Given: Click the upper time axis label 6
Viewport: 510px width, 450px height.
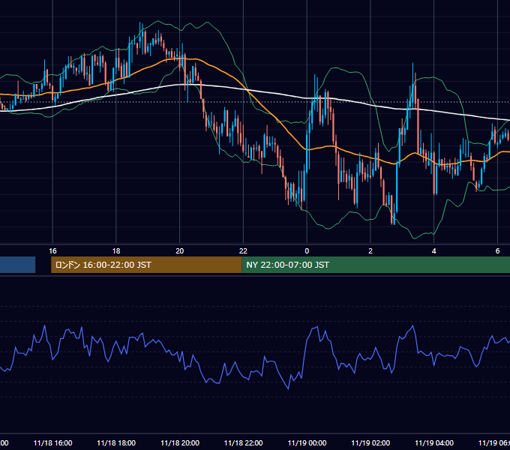Looking at the screenshot, I should point(497,251).
